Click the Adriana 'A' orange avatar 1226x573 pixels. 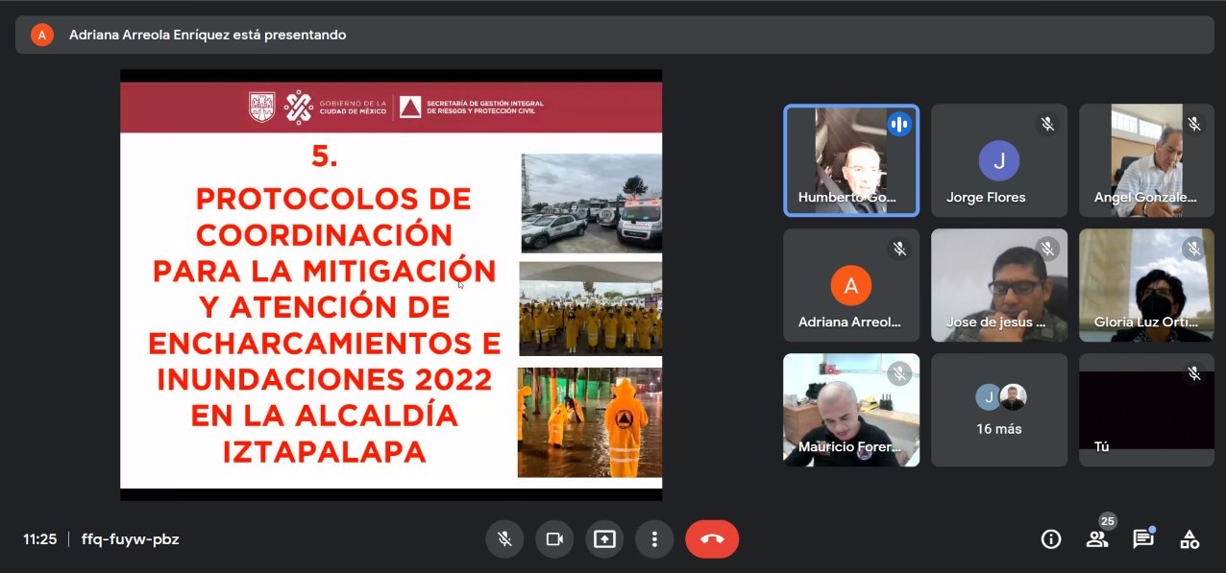(x=851, y=285)
